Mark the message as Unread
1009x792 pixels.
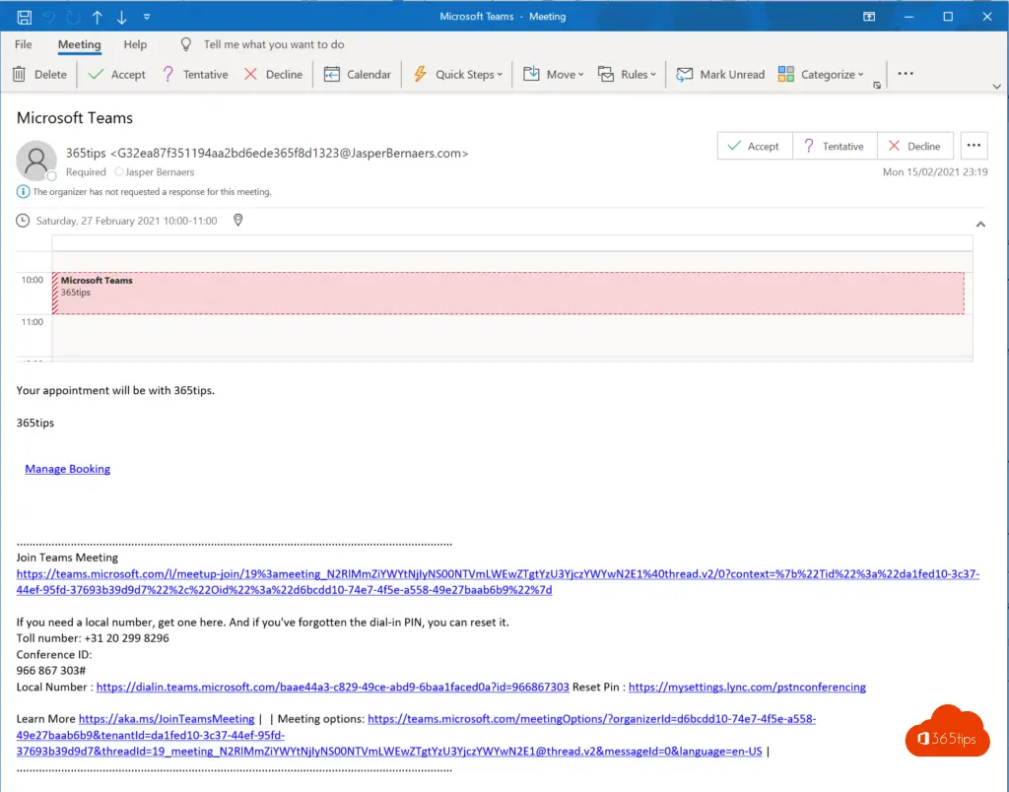[x=720, y=74]
